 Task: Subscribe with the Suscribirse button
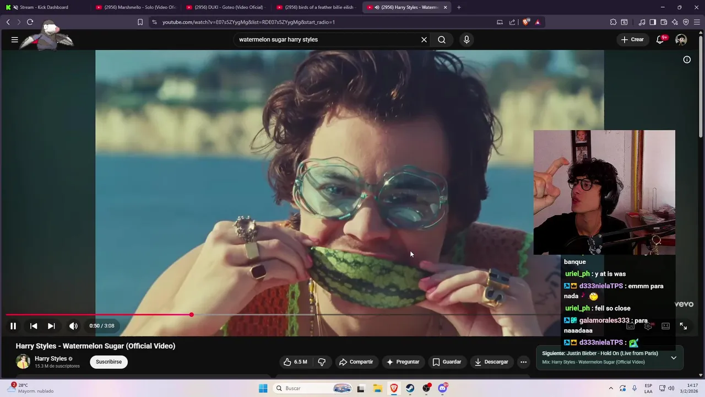click(x=109, y=362)
